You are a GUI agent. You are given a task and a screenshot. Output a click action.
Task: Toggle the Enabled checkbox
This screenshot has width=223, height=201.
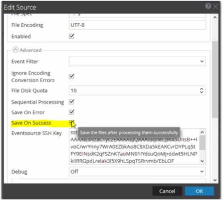tap(71, 36)
